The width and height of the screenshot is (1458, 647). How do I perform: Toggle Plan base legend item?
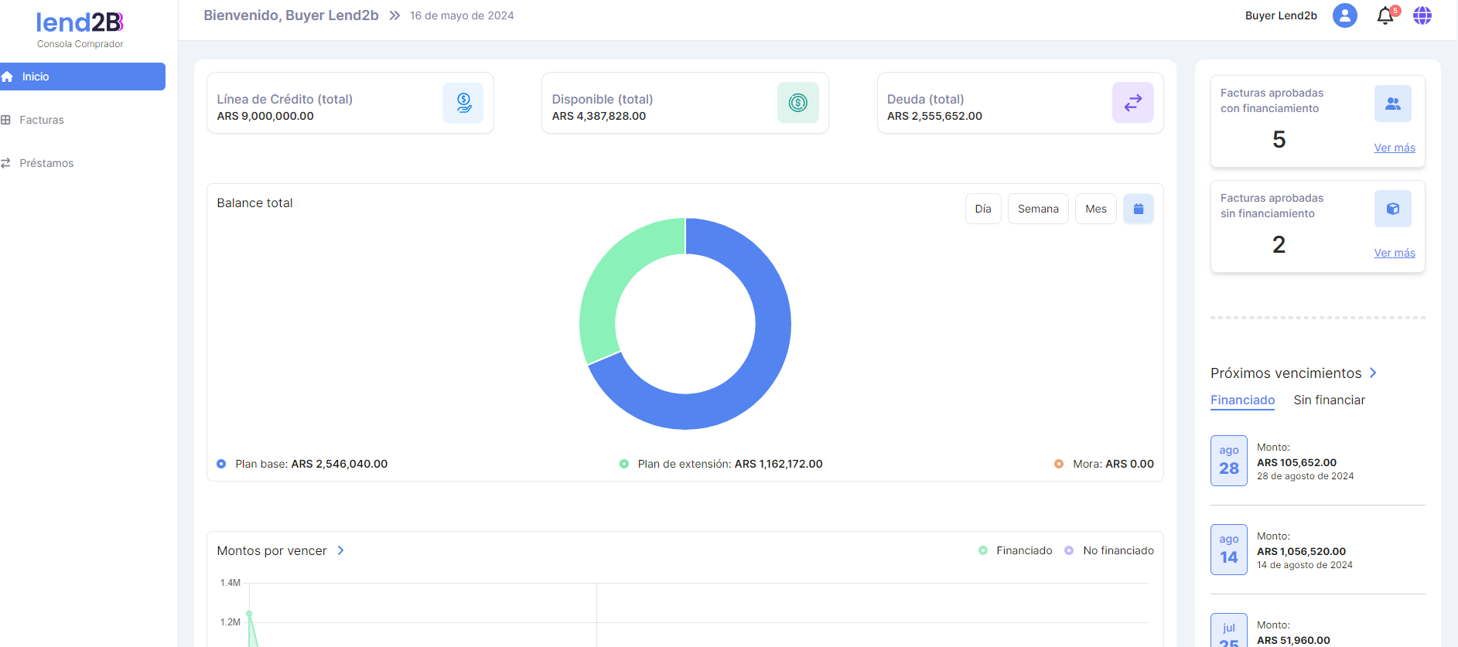pos(302,464)
